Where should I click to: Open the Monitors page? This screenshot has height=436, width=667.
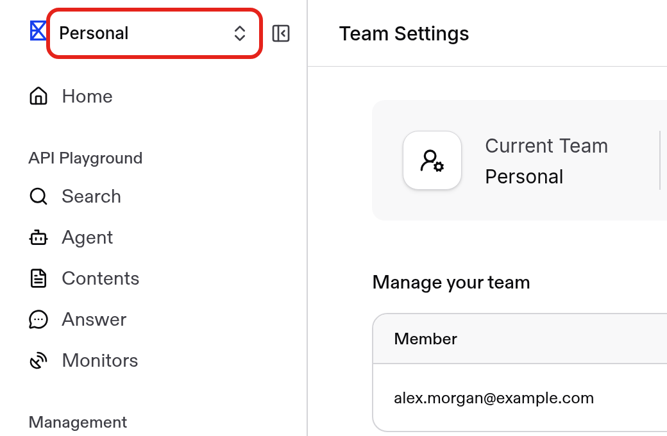click(x=100, y=361)
